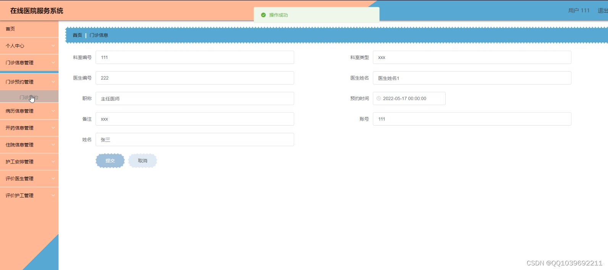The width and height of the screenshot is (608, 270).
Task: Open the 评价医生管理 menu item
Action: click(x=29, y=178)
